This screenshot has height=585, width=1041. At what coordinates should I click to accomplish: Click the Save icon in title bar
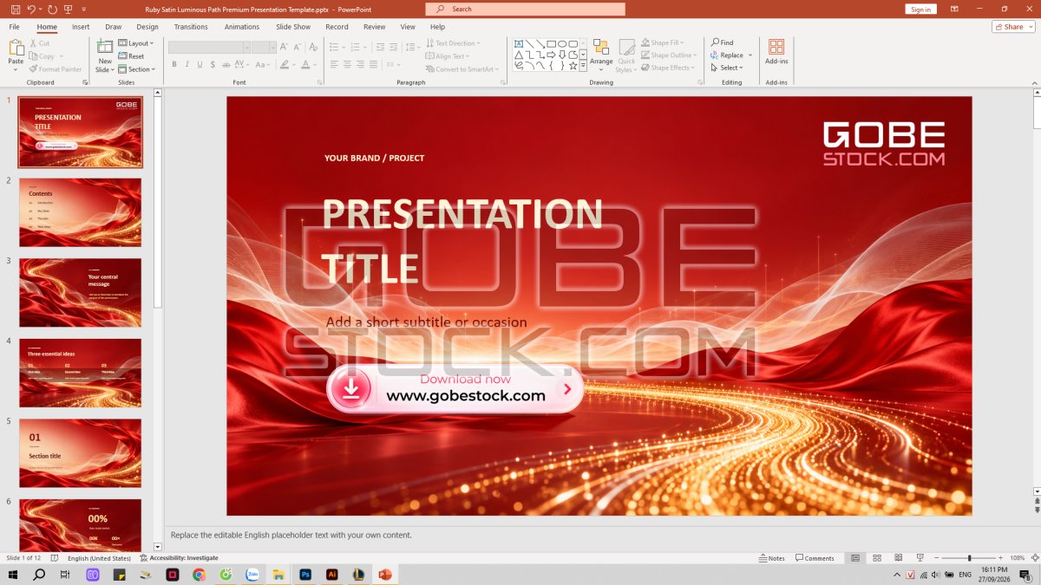tap(15, 9)
